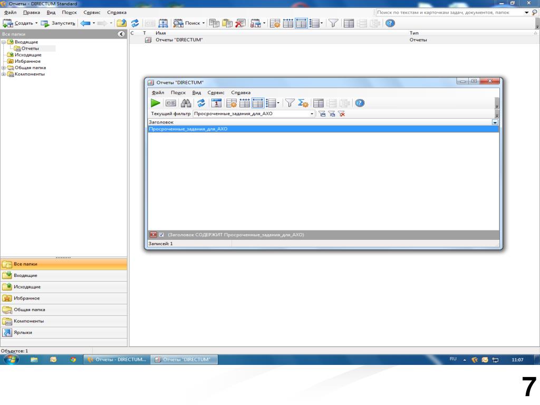Collapse the Входящие tree node

click(x=4, y=42)
